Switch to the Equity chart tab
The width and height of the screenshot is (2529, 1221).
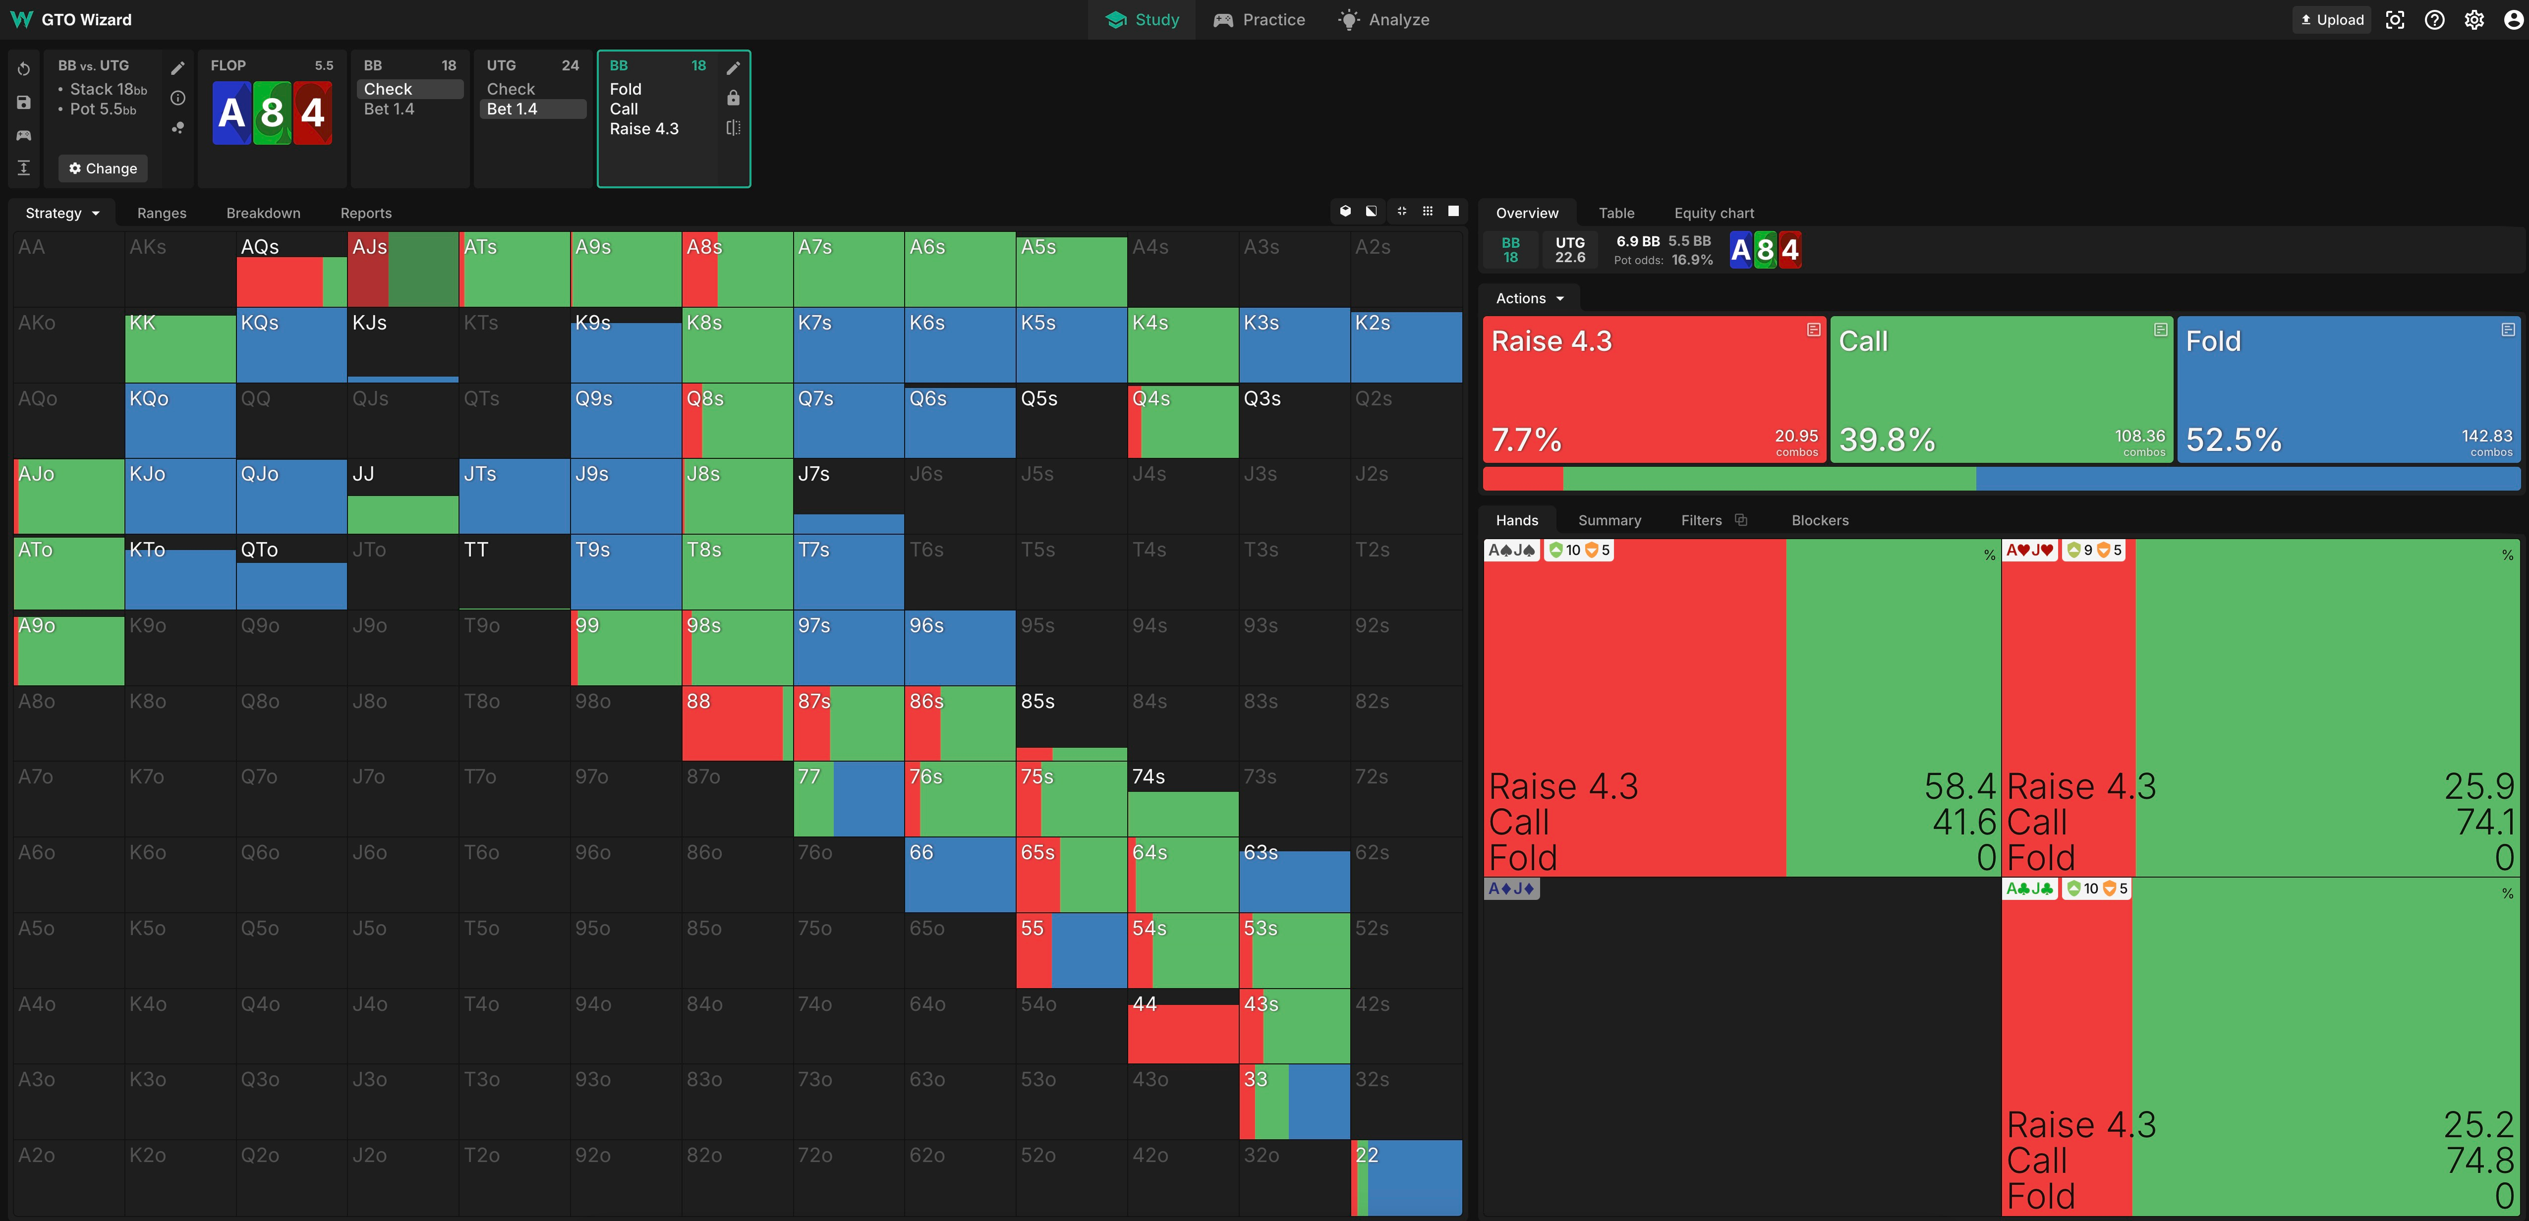click(1713, 213)
